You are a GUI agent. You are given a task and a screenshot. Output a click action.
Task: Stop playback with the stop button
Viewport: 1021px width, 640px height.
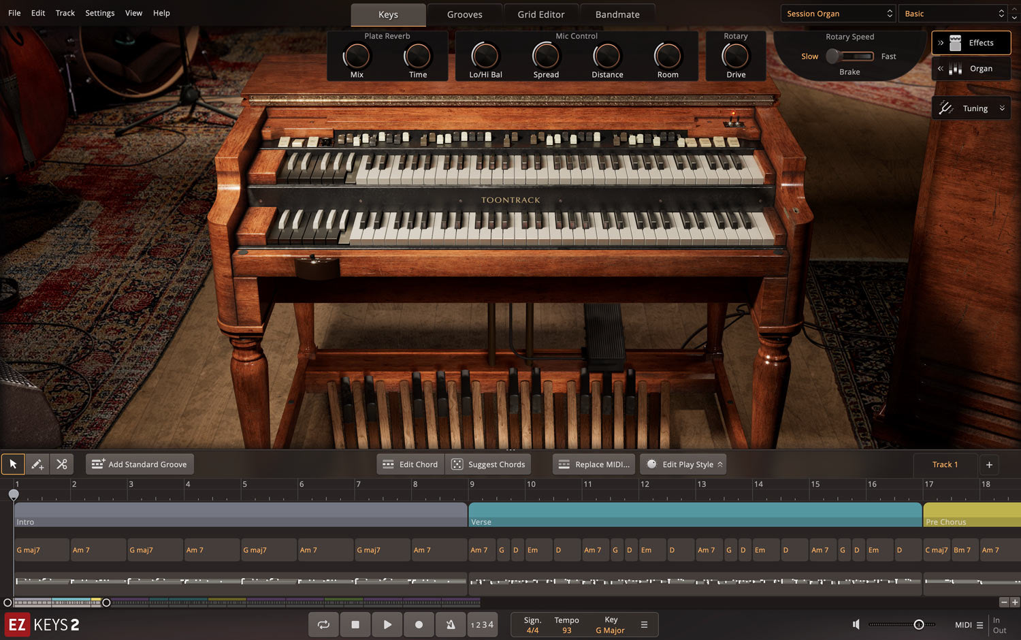[355, 624]
